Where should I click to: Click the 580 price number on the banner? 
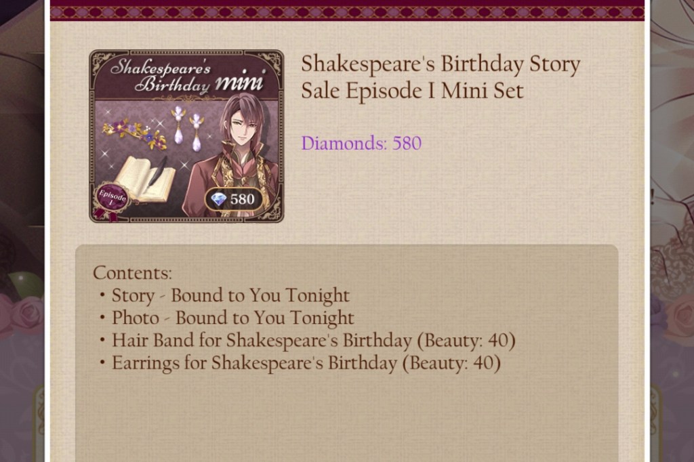click(242, 199)
